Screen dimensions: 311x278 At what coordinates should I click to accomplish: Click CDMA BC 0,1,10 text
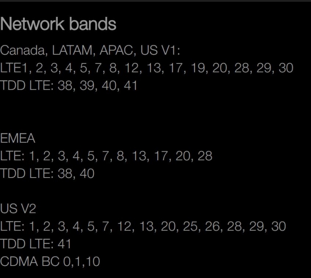click(50, 262)
